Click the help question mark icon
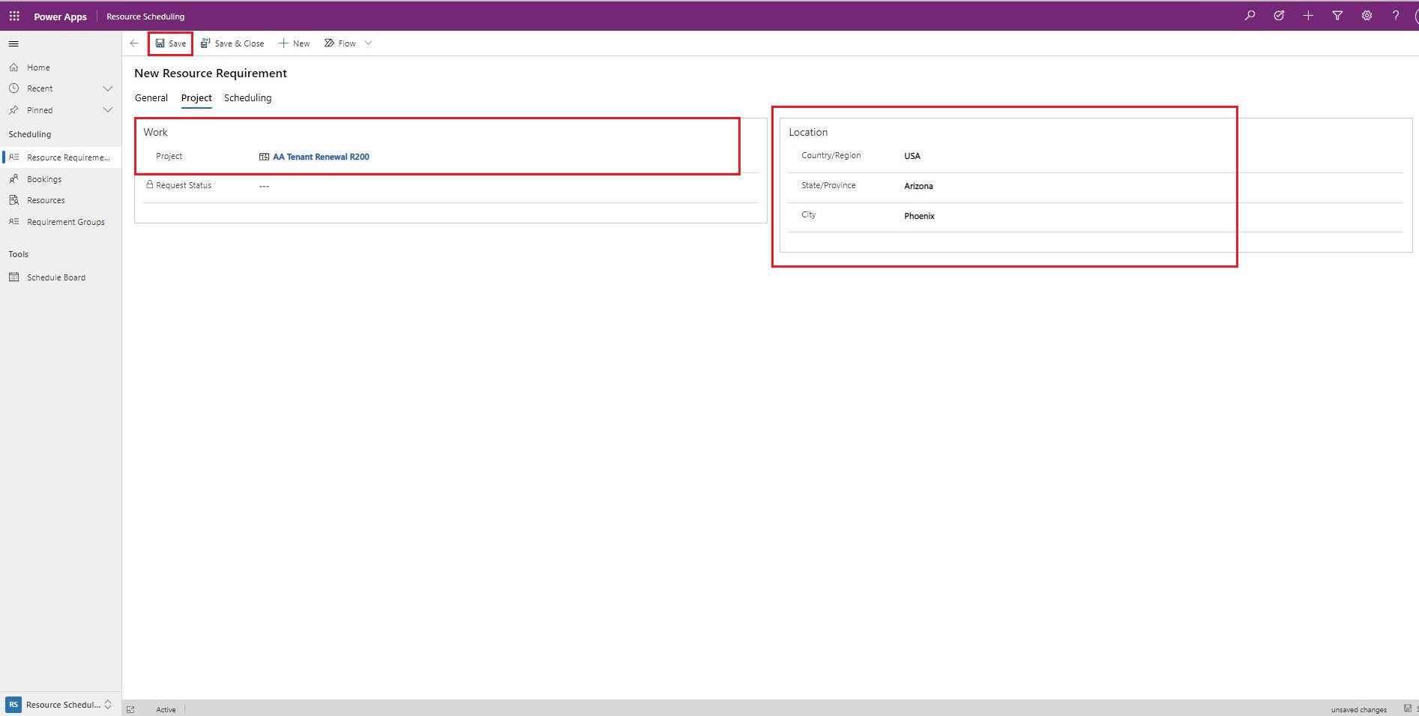Image resolution: width=1419 pixels, height=716 pixels. coord(1396,16)
